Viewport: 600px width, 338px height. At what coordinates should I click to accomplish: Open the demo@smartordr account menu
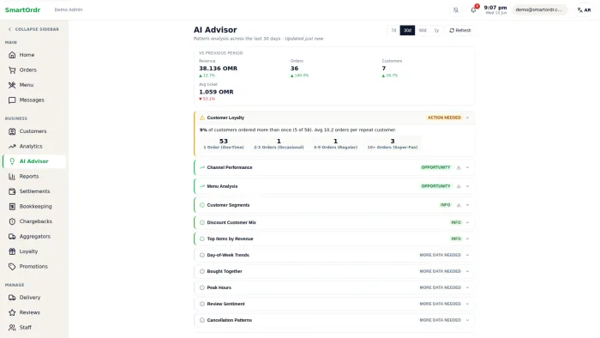pyautogui.click(x=539, y=10)
